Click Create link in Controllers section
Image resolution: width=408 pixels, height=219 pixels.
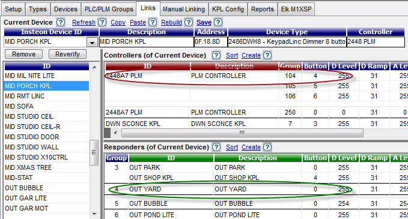pos(251,55)
